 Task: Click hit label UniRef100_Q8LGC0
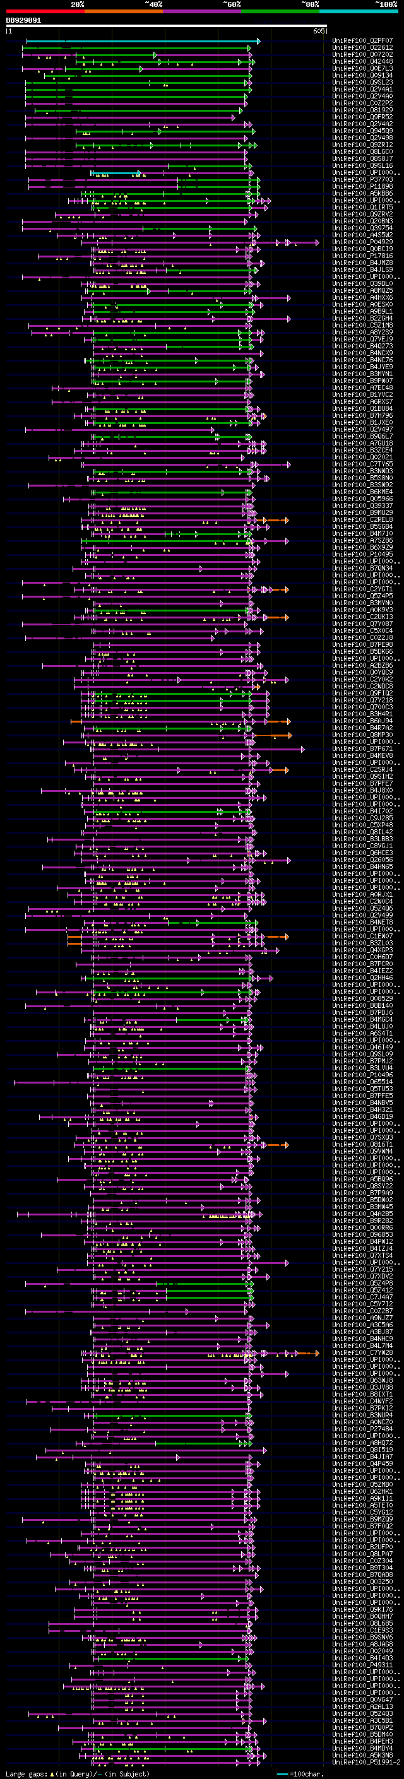pyautogui.click(x=362, y=152)
